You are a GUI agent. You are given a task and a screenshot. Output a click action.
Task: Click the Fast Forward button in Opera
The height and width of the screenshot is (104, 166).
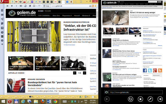21,6
